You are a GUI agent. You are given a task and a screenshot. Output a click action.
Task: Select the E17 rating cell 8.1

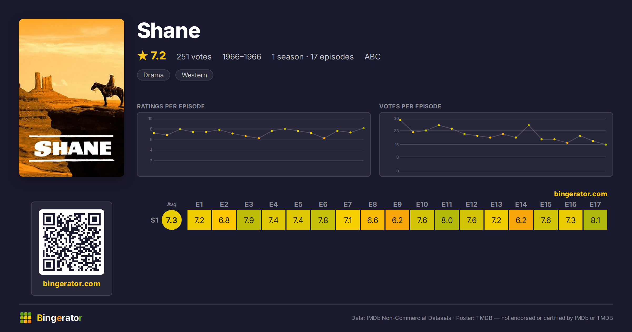point(595,220)
